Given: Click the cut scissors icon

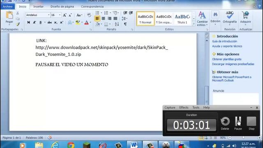Looking at the screenshot, I should coord(18,13).
